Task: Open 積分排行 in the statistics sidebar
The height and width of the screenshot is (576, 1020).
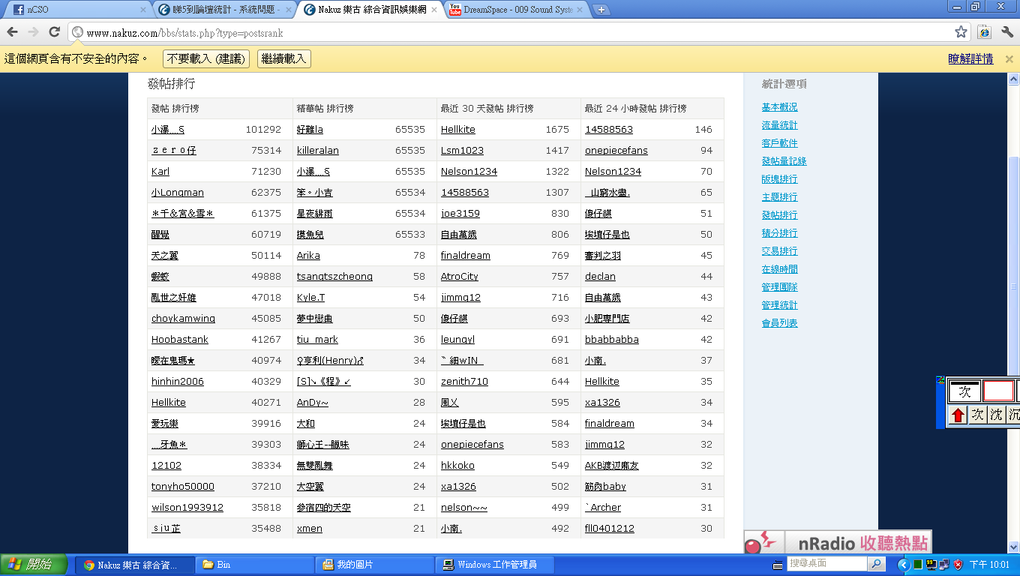Action: (779, 233)
